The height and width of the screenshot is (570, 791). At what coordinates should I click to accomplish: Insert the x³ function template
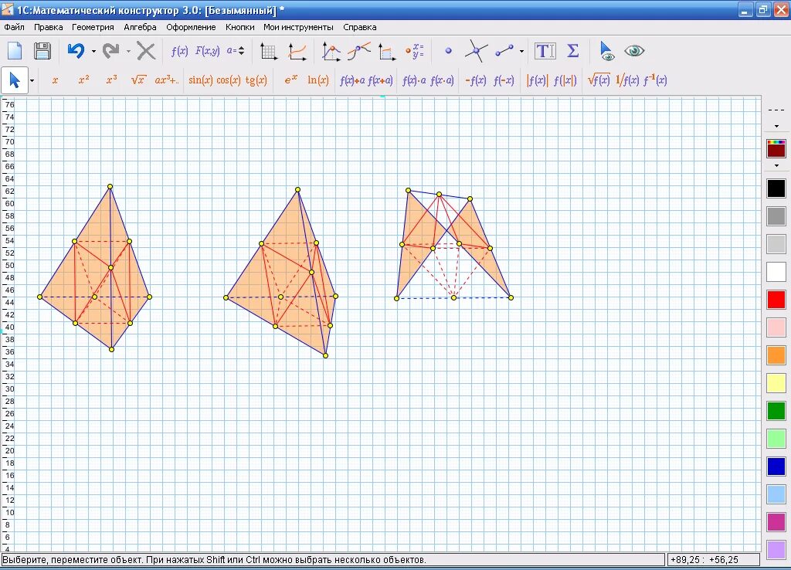pos(111,80)
